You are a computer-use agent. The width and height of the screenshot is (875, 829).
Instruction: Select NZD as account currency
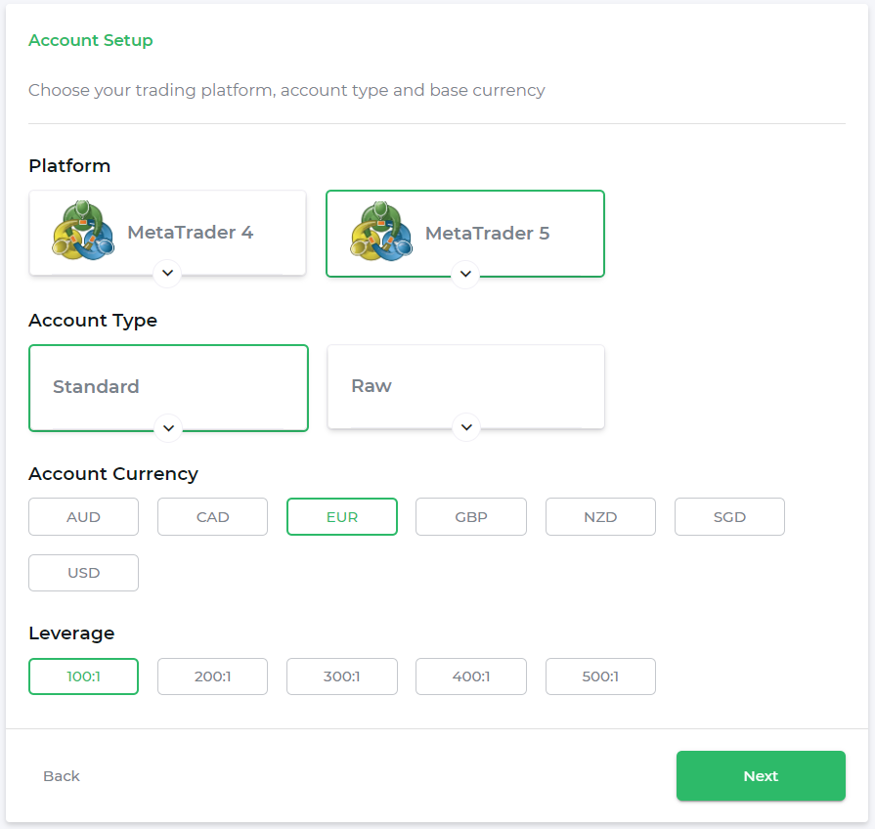[x=600, y=516]
